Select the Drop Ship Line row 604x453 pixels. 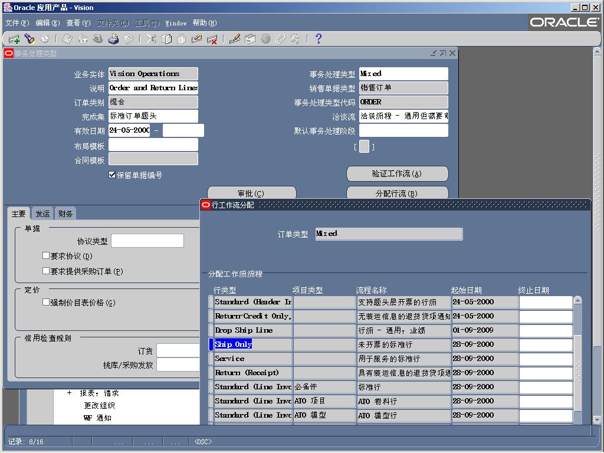[252, 330]
